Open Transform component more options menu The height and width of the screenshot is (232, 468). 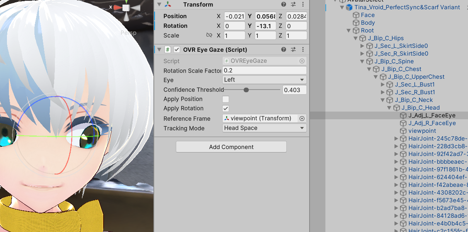pyautogui.click(x=303, y=5)
